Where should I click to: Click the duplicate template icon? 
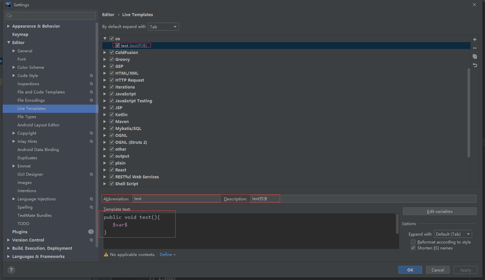point(475,57)
